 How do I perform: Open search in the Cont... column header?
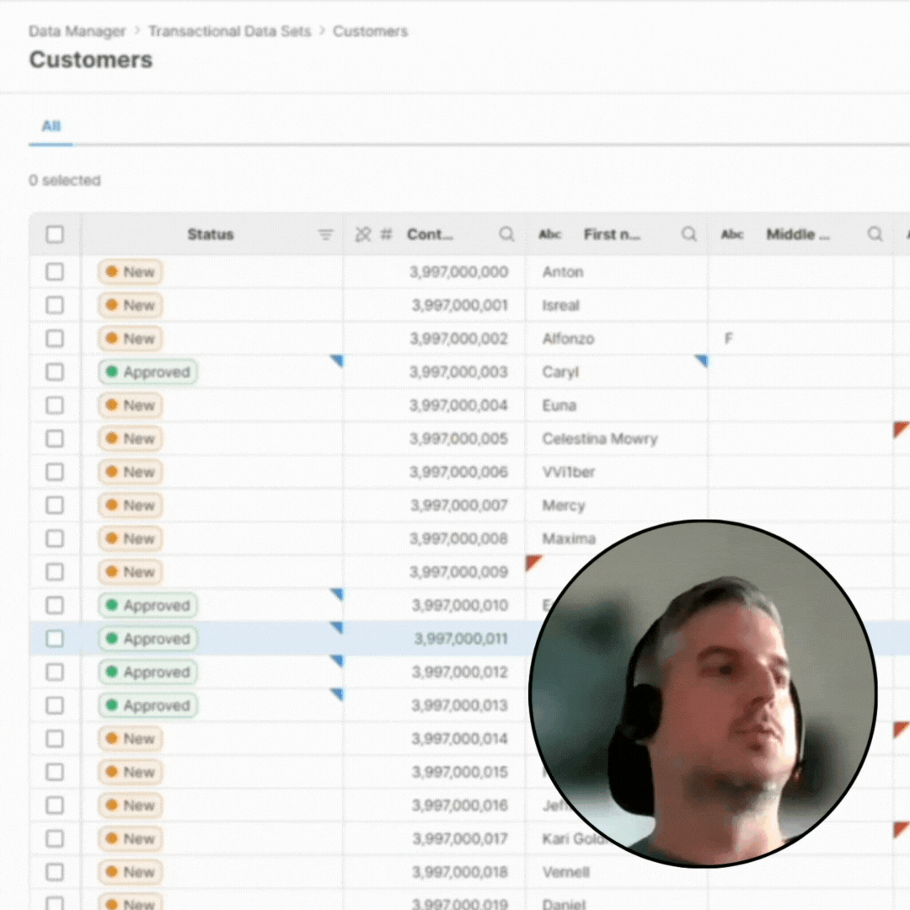[x=506, y=235]
